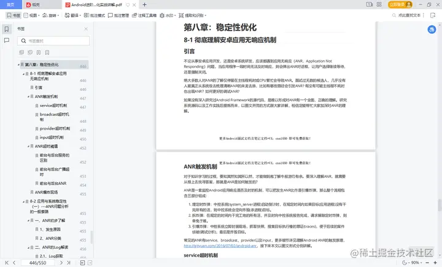The image size is (442, 267).
Task: Close the bookmark panel
Action: click(x=86, y=29)
